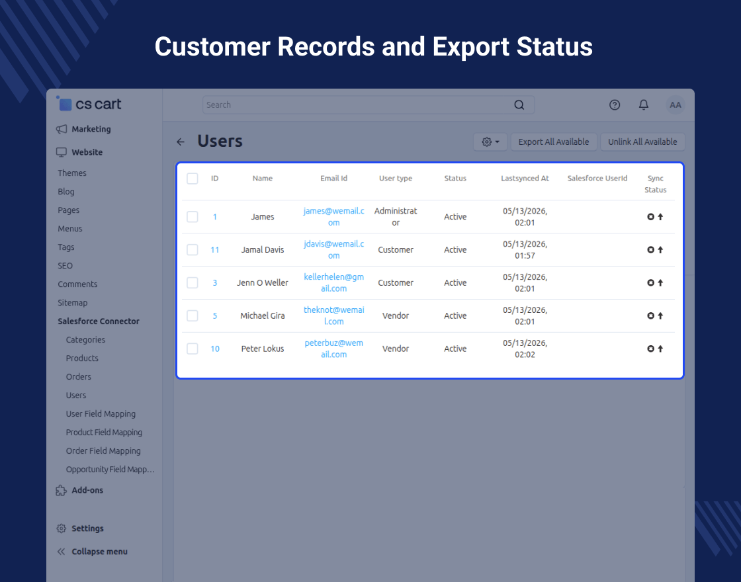The image size is (741, 582).
Task: Open user ID 5 link
Action: 214,315
